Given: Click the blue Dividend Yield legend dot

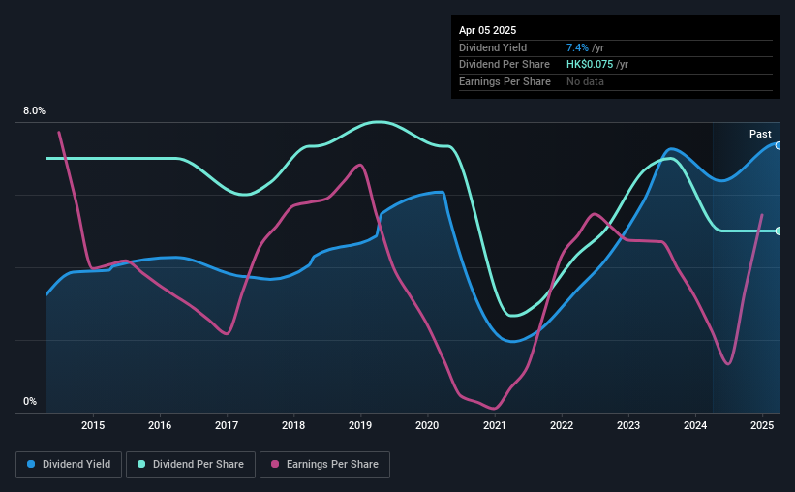Looking at the screenshot, I should pos(31,464).
